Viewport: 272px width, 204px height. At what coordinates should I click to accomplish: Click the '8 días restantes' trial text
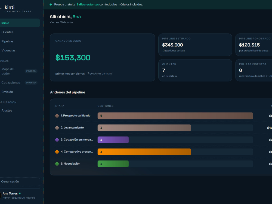tap(88, 5)
